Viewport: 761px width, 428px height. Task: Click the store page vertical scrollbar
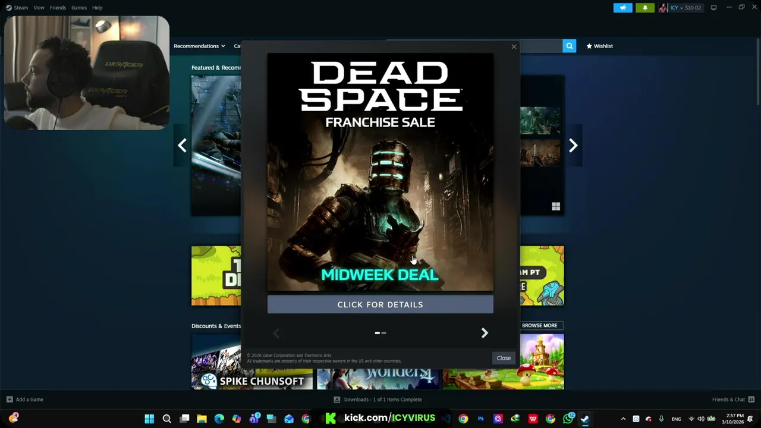coord(757,71)
